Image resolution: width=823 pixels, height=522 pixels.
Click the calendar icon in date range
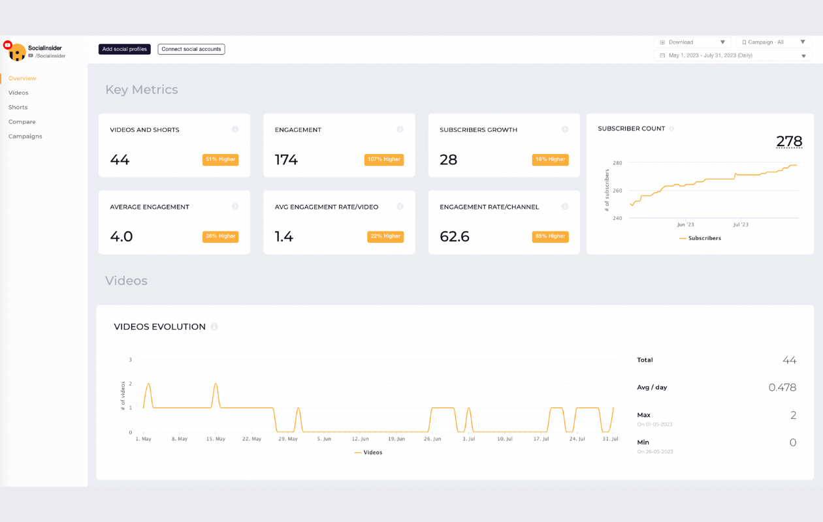click(662, 55)
